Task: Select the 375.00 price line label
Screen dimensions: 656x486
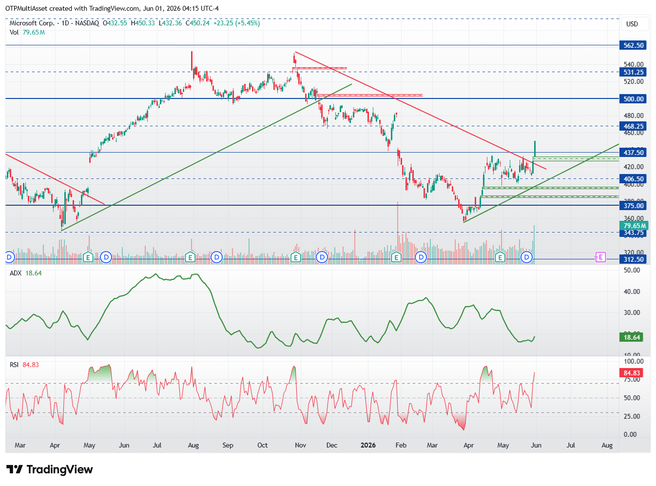Action: [x=634, y=206]
